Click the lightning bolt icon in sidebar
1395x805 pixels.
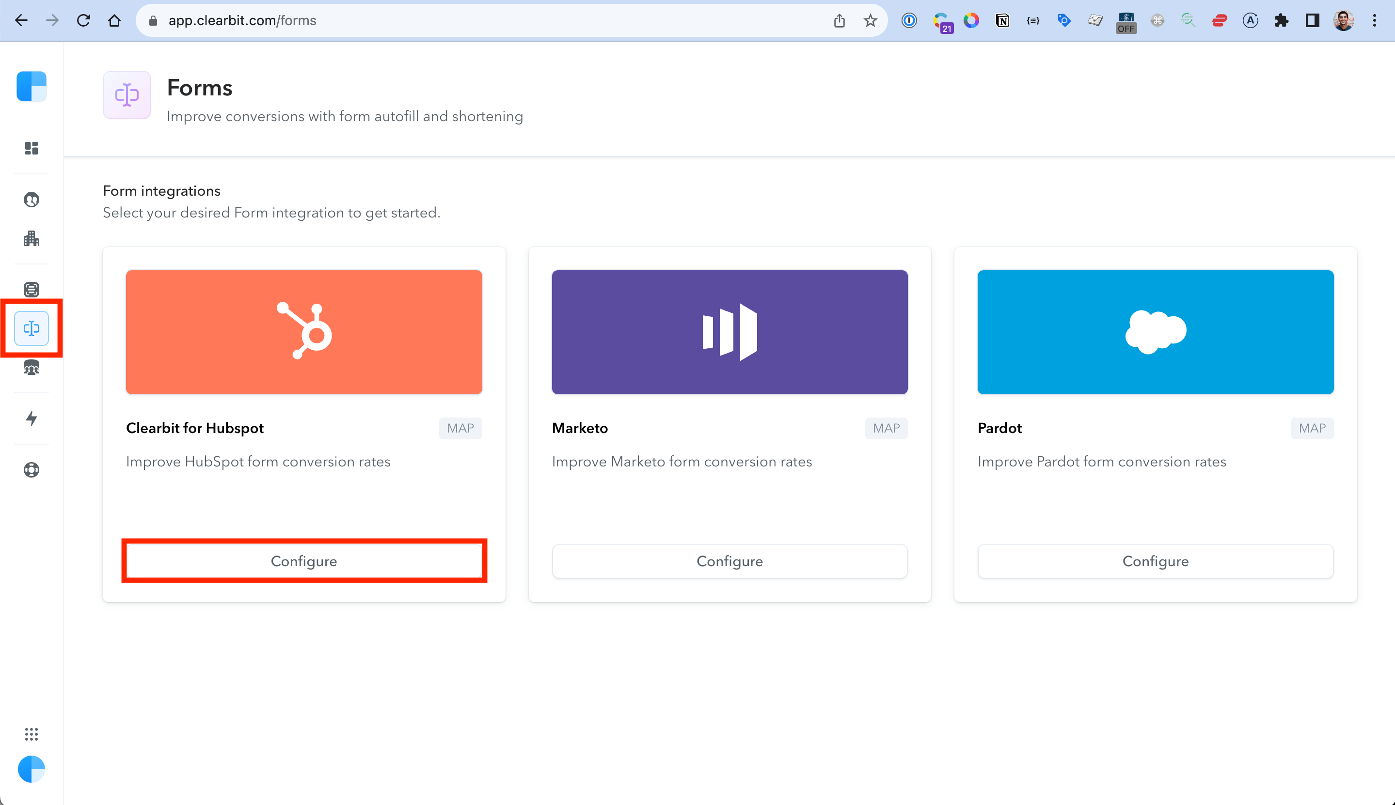tap(31, 418)
